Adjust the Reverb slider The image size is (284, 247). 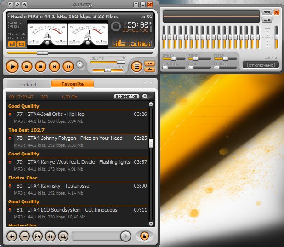tap(225, 68)
